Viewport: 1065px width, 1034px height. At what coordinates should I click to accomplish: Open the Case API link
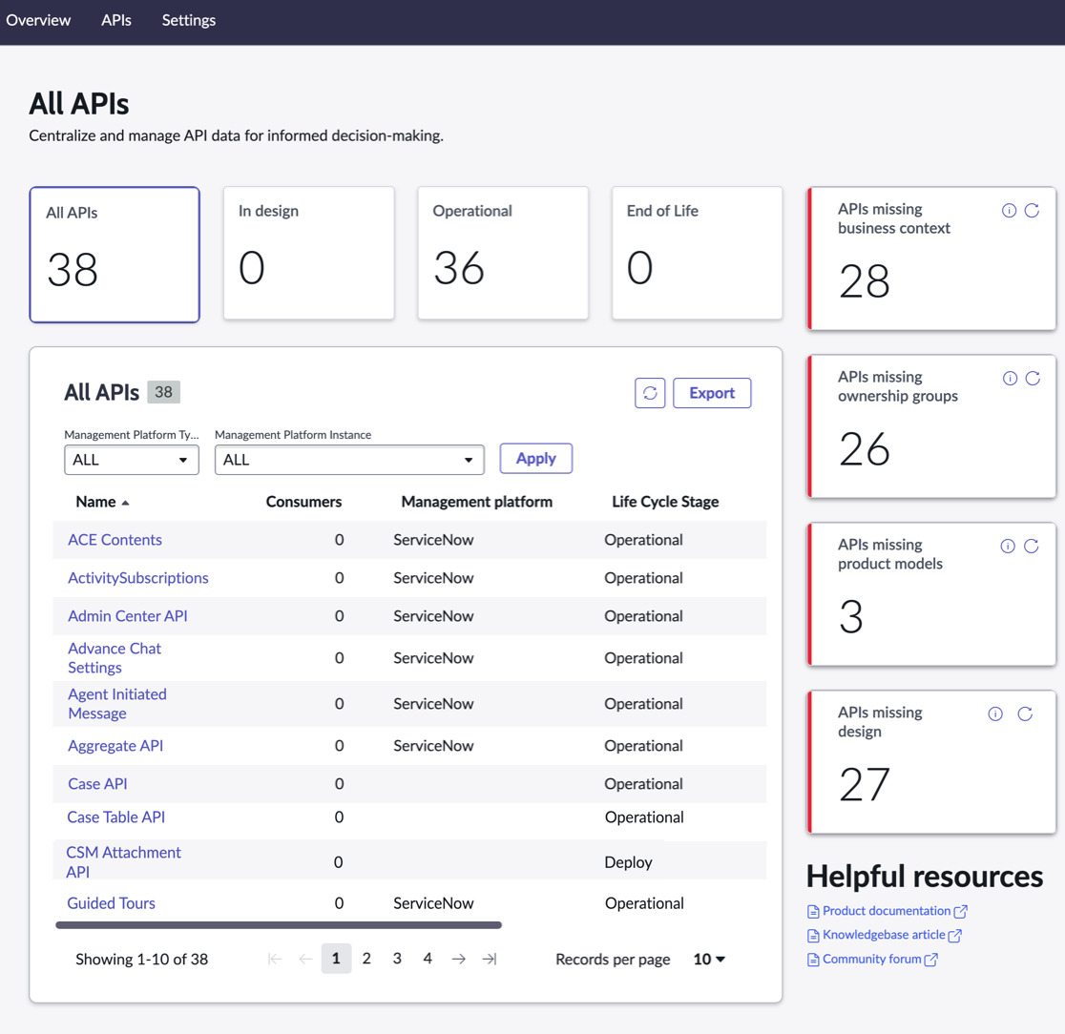tap(97, 783)
